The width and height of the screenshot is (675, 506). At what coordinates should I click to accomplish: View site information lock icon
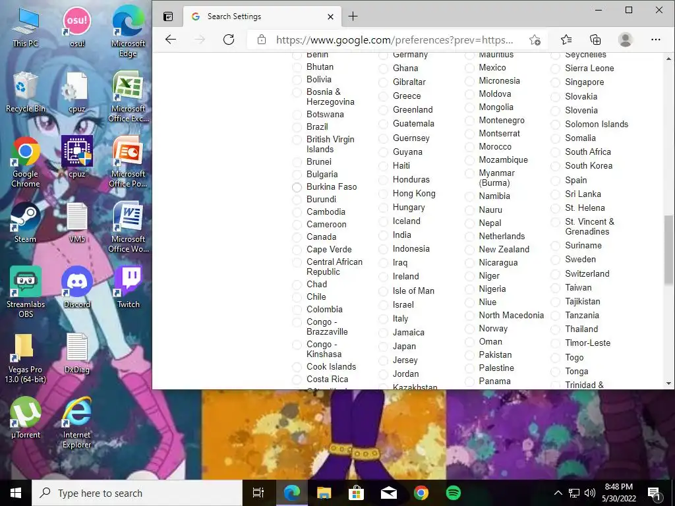pyautogui.click(x=261, y=40)
